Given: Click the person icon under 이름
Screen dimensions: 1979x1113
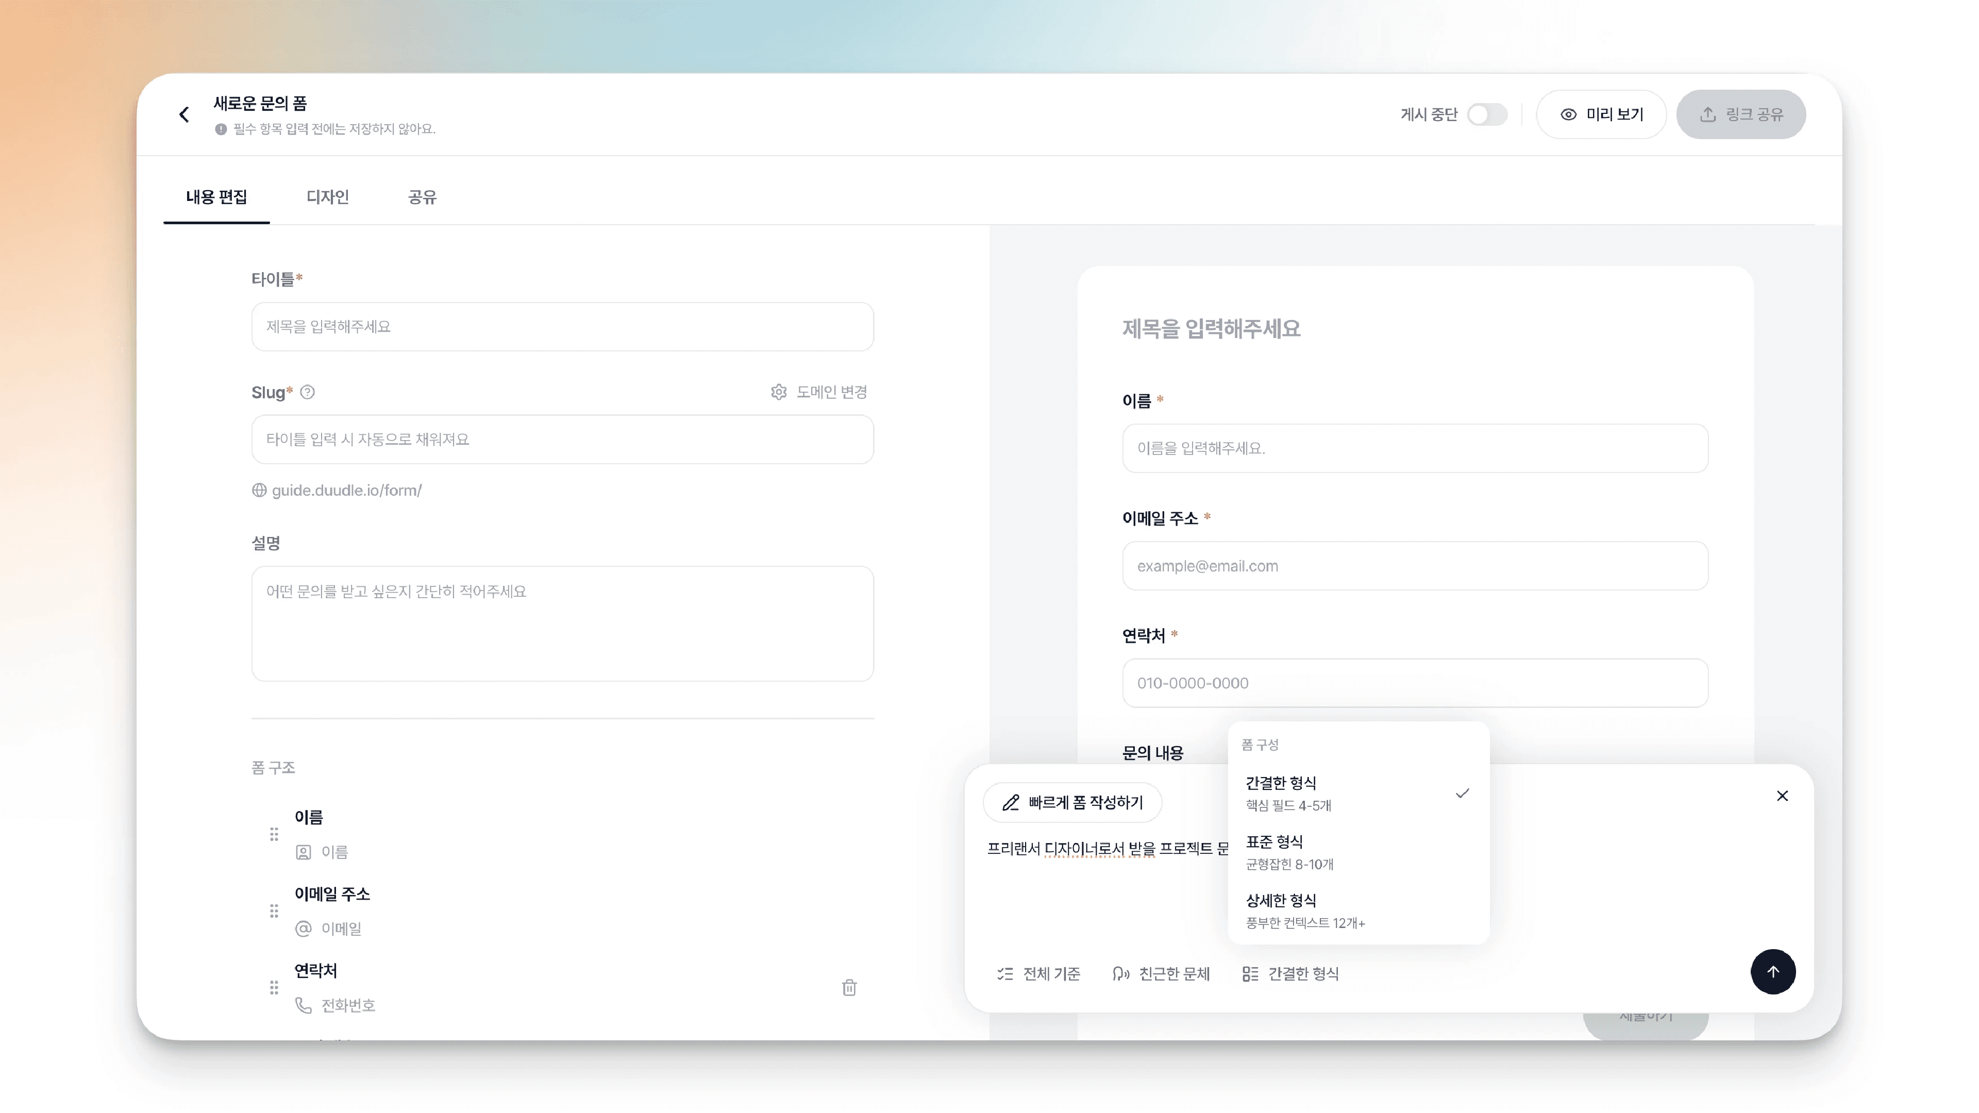Looking at the screenshot, I should (304, 853).
